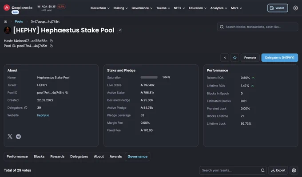Click the Wallet button
302x177 pixels.
[x=278, y=8]
